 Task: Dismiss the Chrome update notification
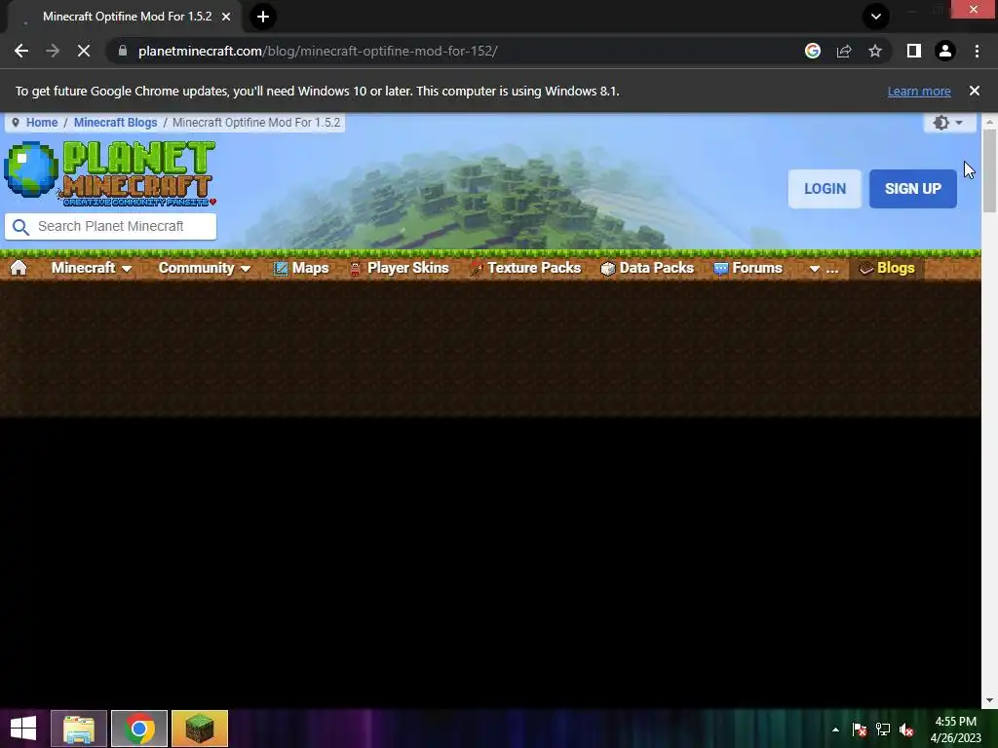975,91
